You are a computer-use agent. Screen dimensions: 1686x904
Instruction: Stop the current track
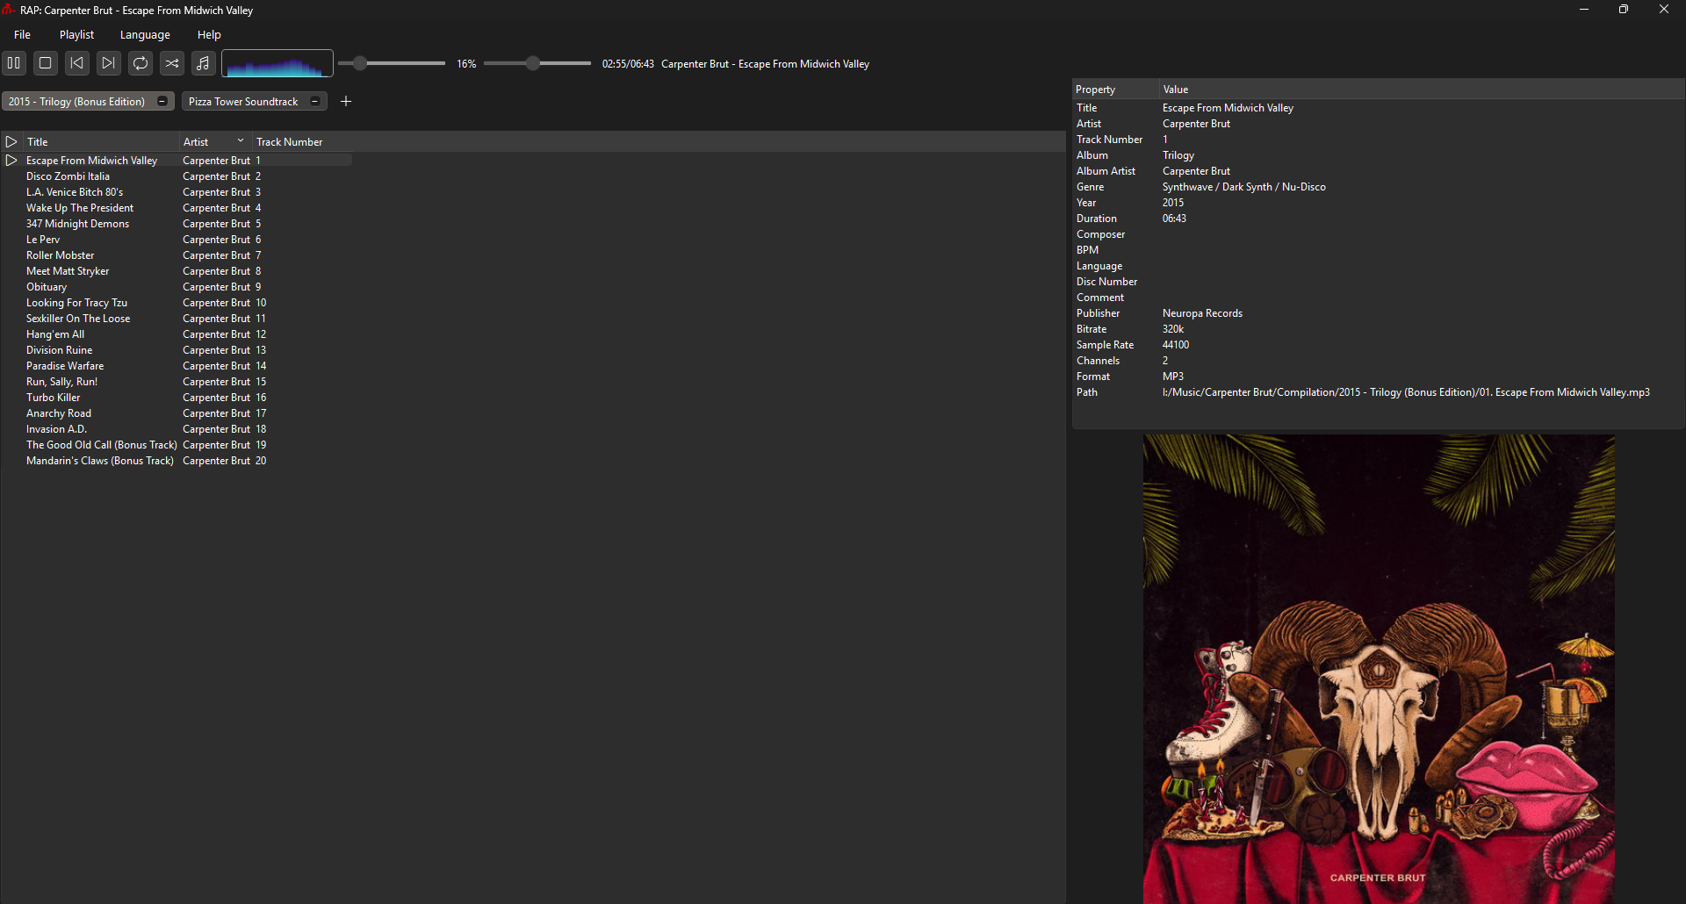pyautogui.click(x=46, y=63)
